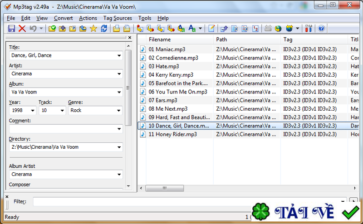Open the View menu

[42, 18]
